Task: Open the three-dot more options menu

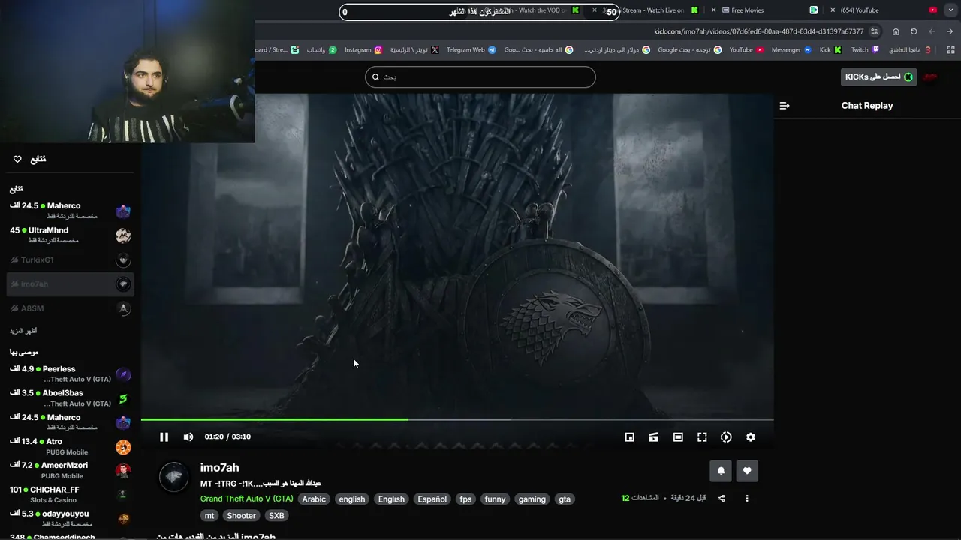Action: point(747,499)
